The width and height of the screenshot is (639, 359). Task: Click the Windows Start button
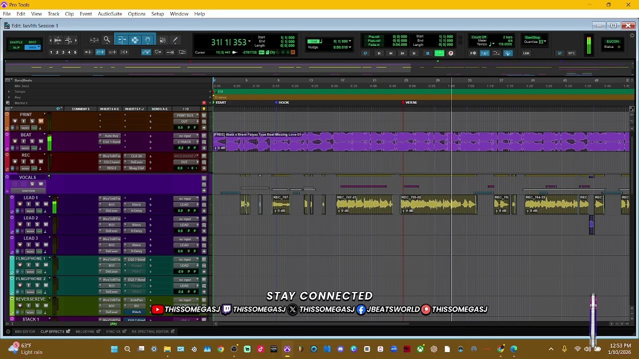coord(114,349)
